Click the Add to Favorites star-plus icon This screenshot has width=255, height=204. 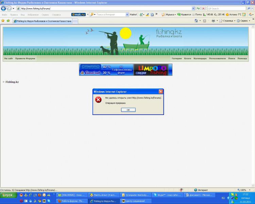coord(8,21)
